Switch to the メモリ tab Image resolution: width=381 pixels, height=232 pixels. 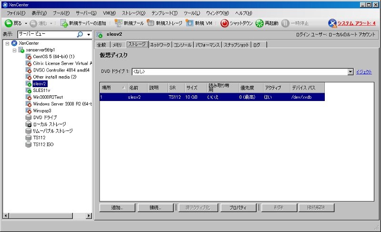pyautogui.click(x=117, y=45)
